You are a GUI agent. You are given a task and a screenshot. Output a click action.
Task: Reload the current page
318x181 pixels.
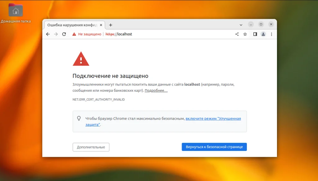click(x=64, y=34)
